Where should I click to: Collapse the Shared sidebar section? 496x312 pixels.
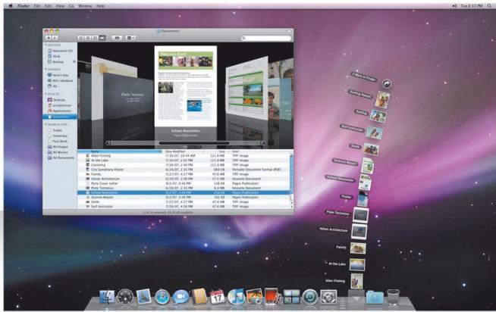pyautogui.click(x=46, y=69)
